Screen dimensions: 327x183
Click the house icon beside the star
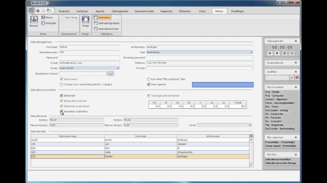click(x=43, y=11)
